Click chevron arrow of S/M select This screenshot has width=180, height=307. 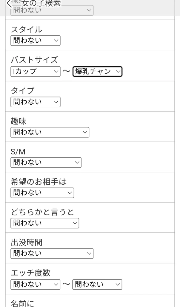(x=77, y=162)
